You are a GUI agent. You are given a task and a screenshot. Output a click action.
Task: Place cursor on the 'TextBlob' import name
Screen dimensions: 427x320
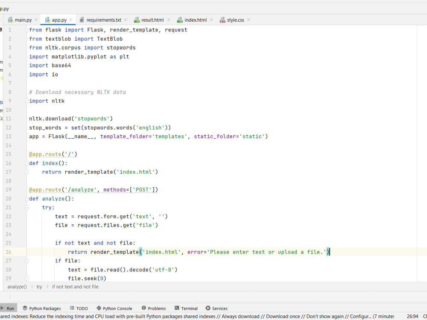coord(110,39)
